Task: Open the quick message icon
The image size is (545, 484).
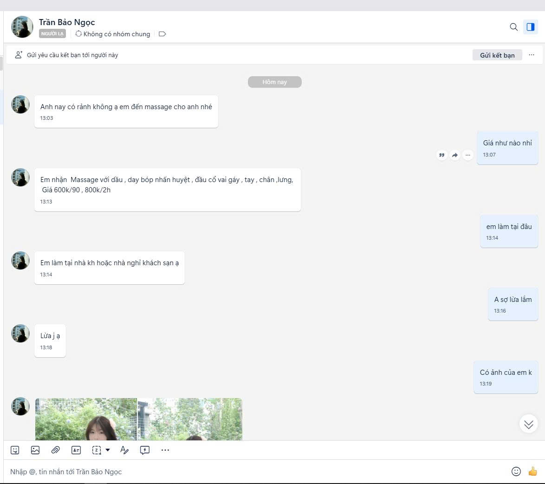Action: 145,450
